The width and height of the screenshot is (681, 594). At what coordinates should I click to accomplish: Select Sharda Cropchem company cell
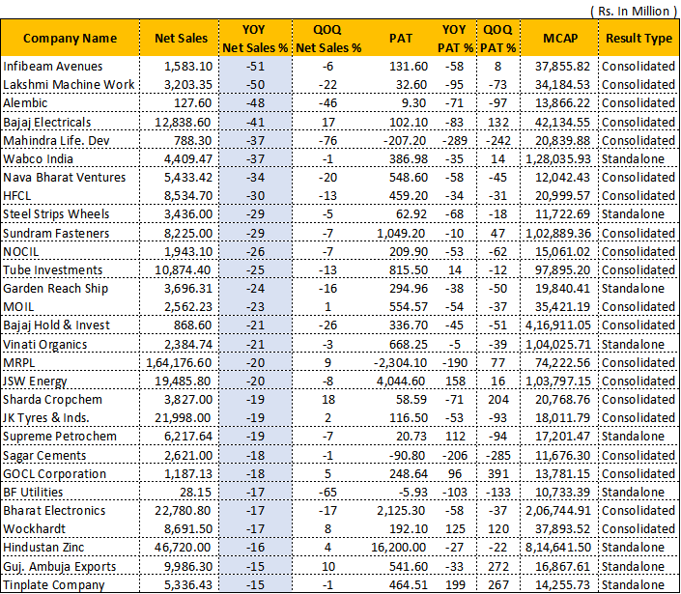click(x=52, y=400)
